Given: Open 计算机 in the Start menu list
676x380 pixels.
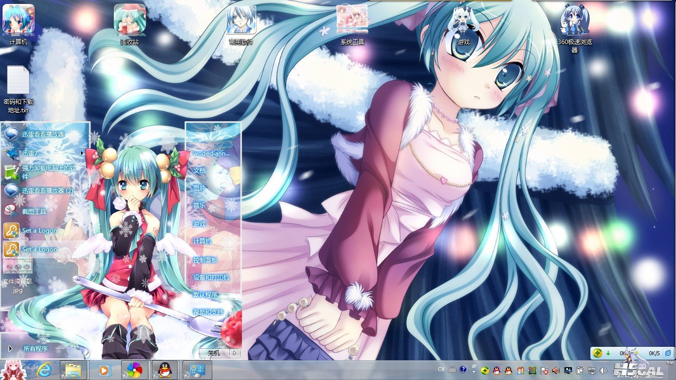Looking at the screenshot, I should coord(203,241).
